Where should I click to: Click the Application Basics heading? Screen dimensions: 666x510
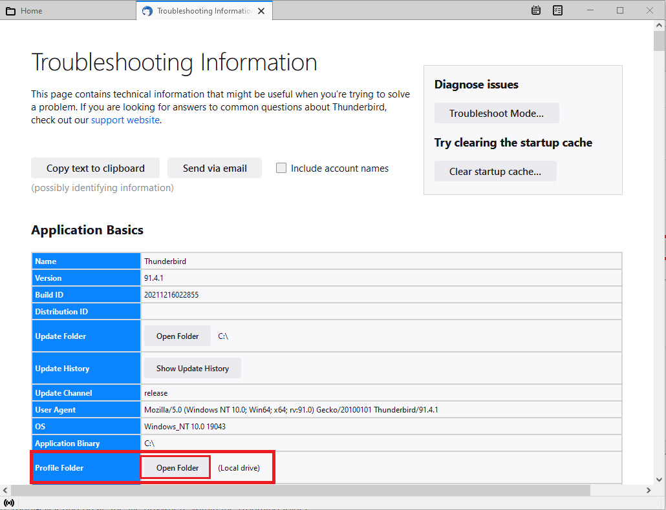click(x=87, y=230)
